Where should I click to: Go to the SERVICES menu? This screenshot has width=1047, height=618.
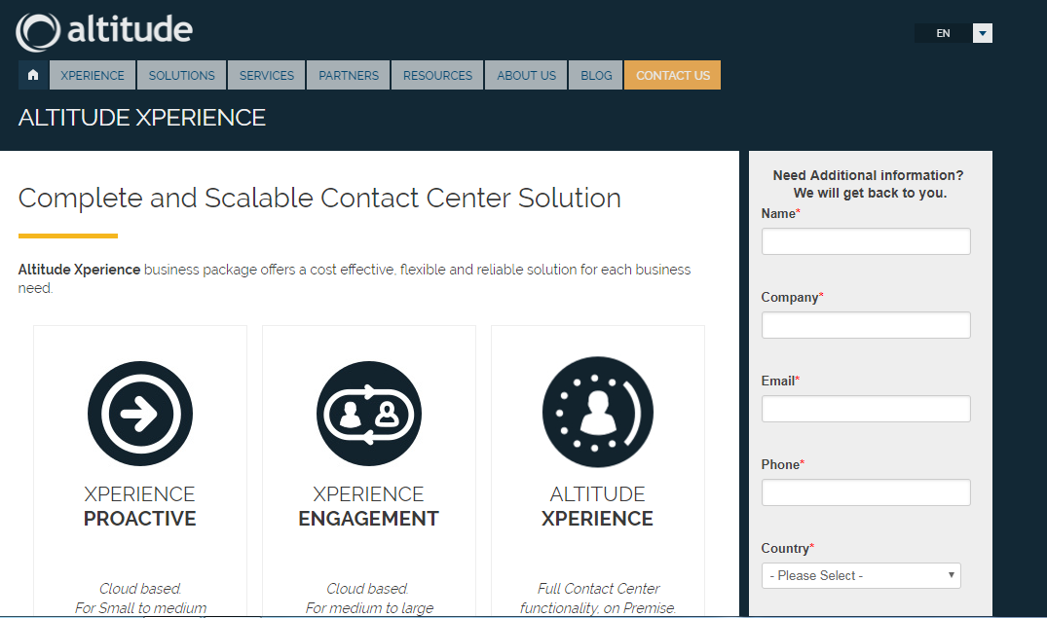coord(267,75)
